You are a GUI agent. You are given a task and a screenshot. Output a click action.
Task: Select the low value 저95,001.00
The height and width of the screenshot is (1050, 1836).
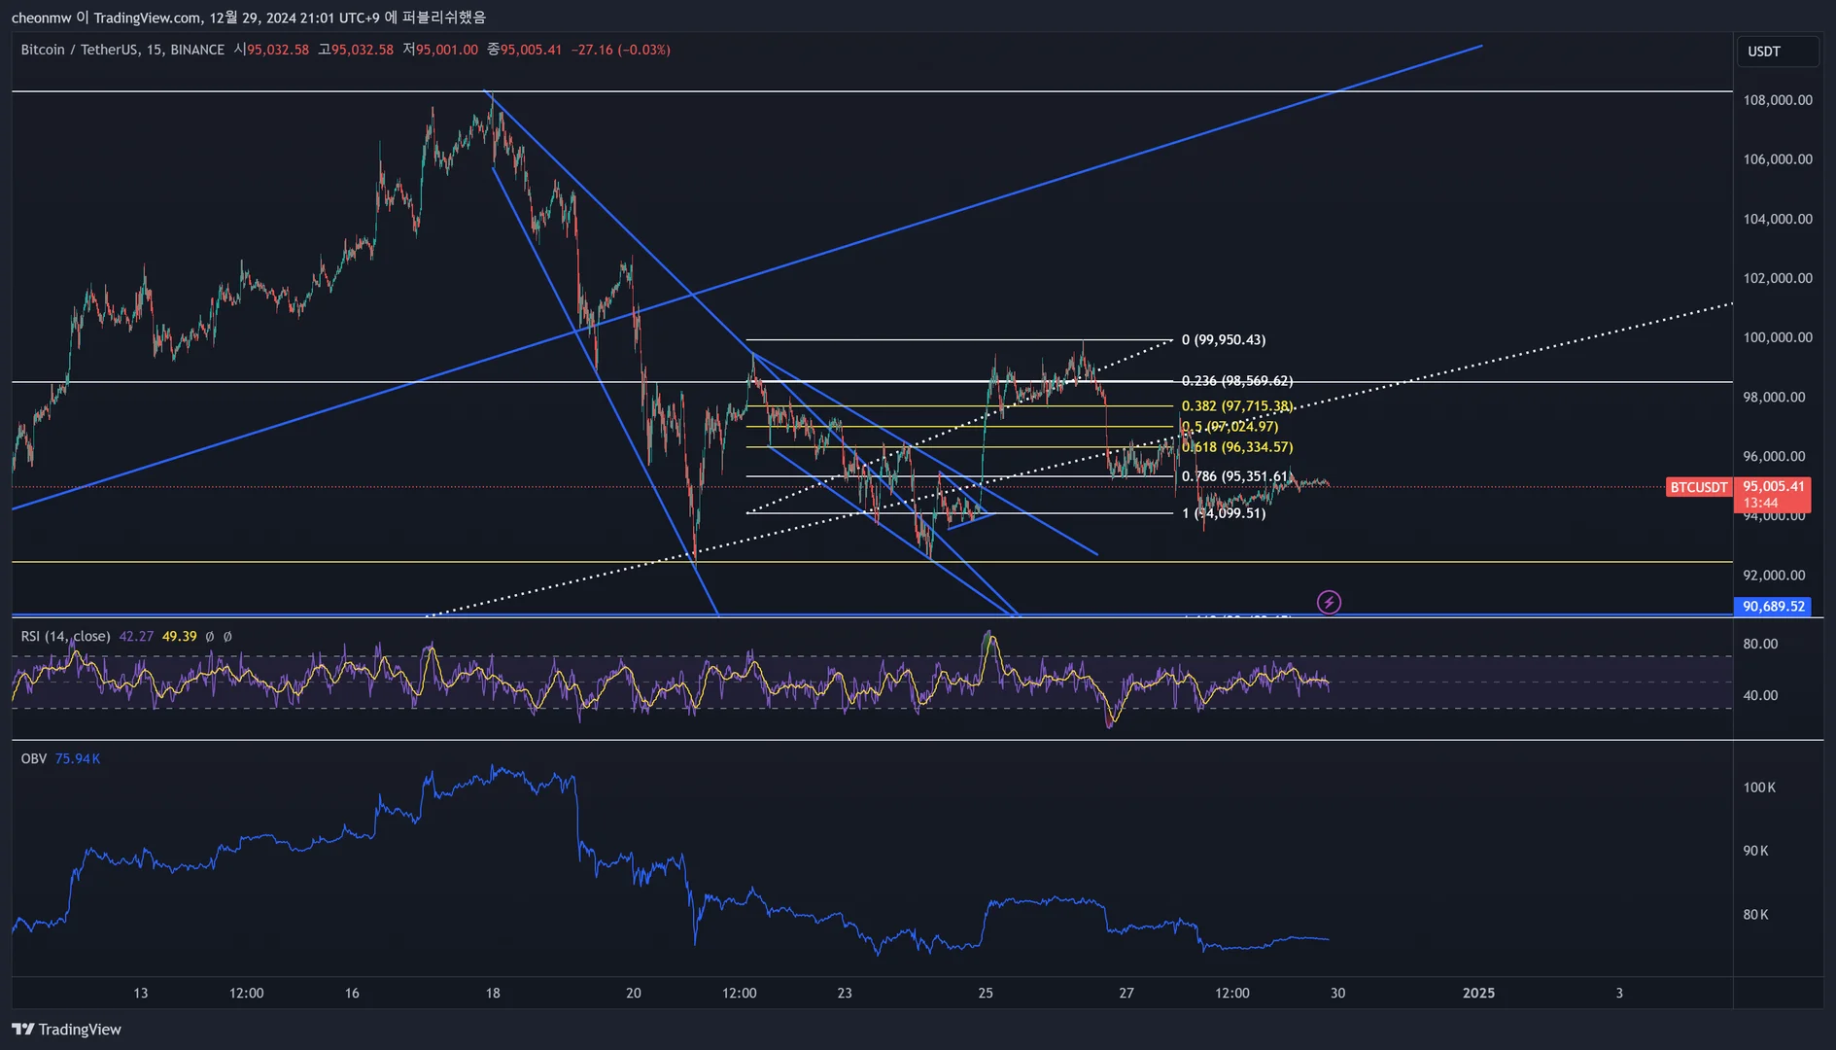[x=440, y=50]
